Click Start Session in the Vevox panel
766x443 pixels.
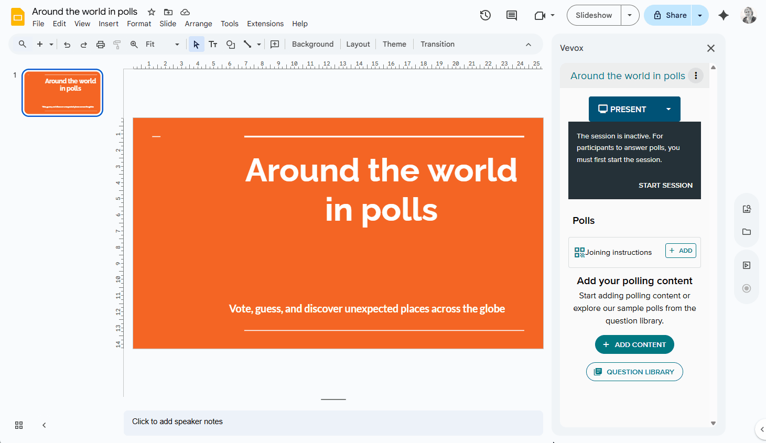(x=665, y=185)
